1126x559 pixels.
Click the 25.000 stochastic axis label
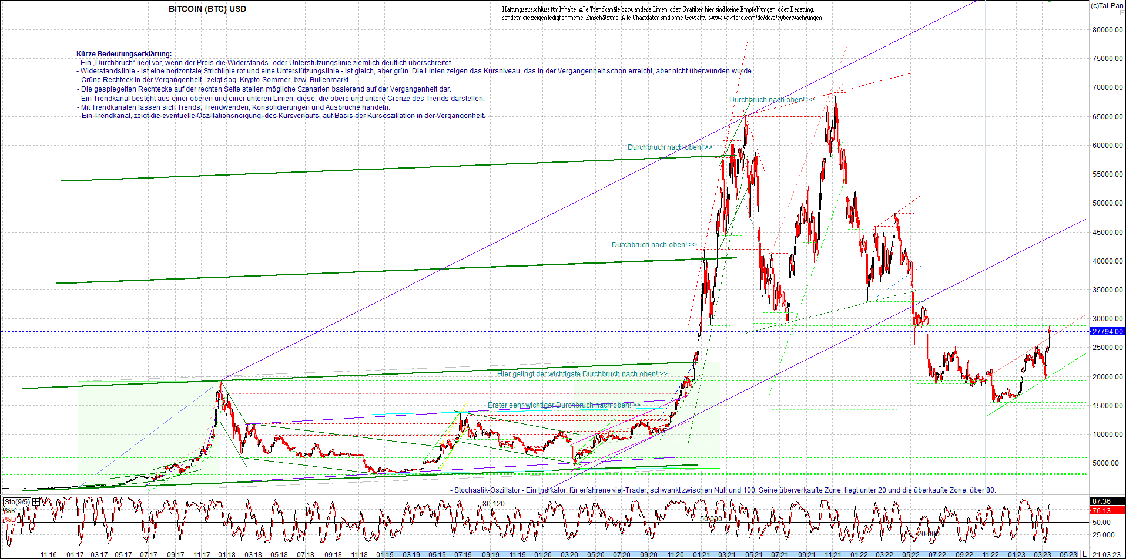click(x=1103, y=534)
